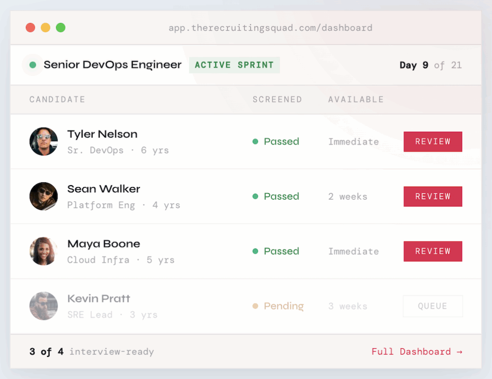Click the Screened column header
This screenshot has width=492, height=379.
(x=277, y=100)
